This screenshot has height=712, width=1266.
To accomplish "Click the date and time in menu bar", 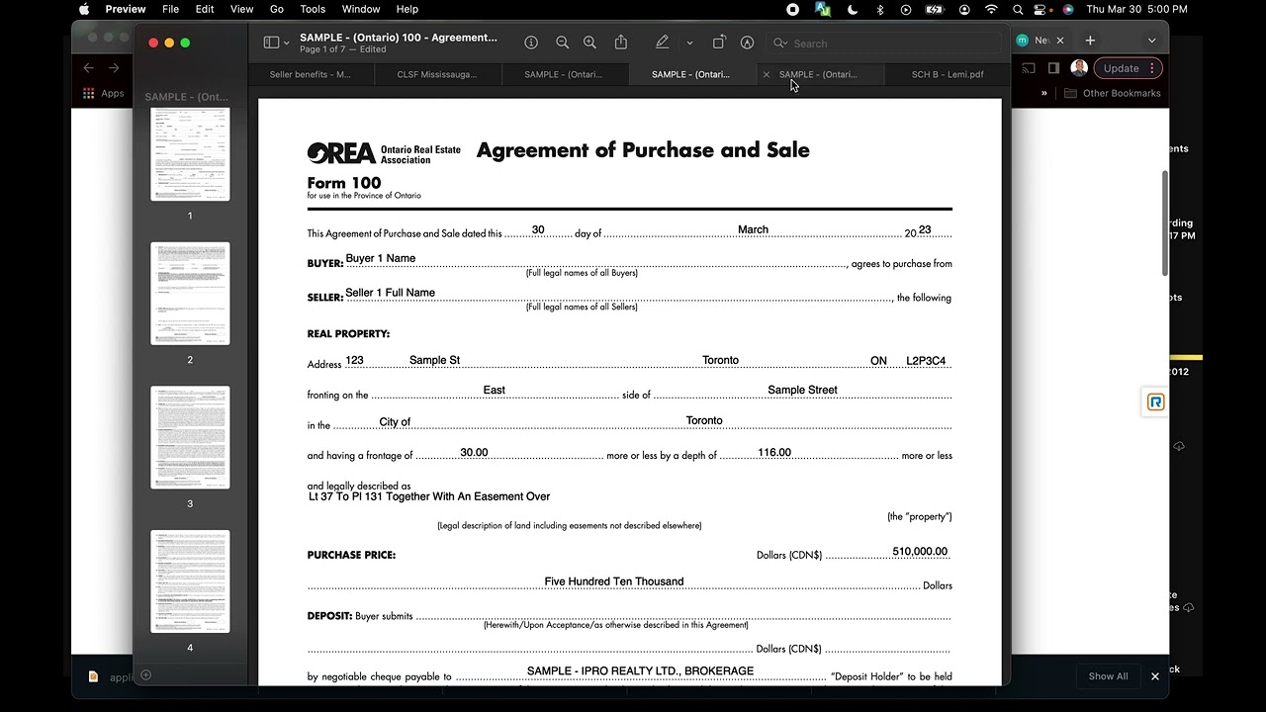I will pos(1136,9).
